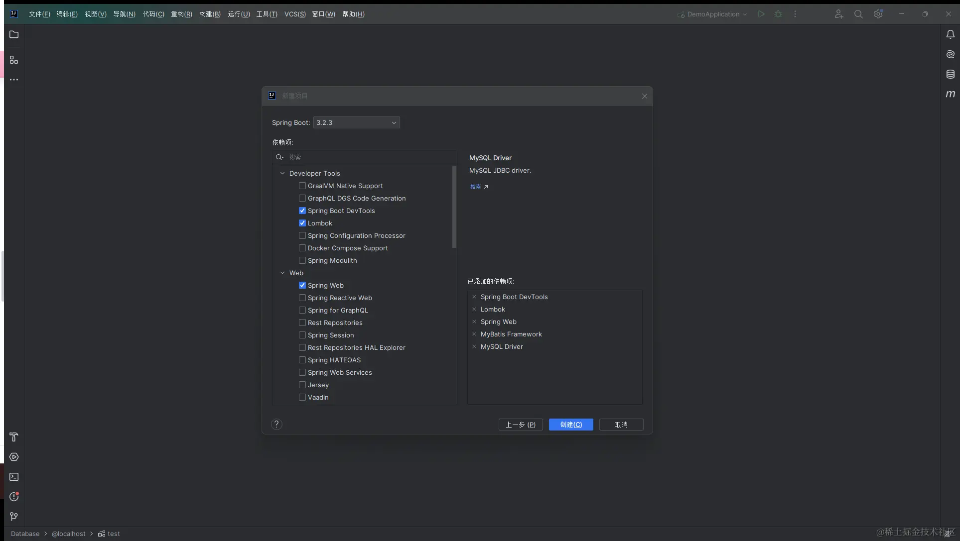Open the 视图(V) menu
This screenshot has width=960, height=541.
[x=96, y=14]
